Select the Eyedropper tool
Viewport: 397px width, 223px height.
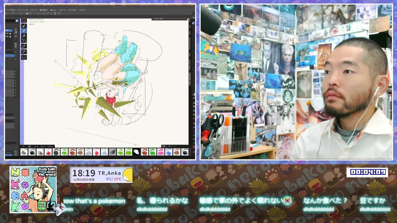pyautogui.click(x=24, y=51)
